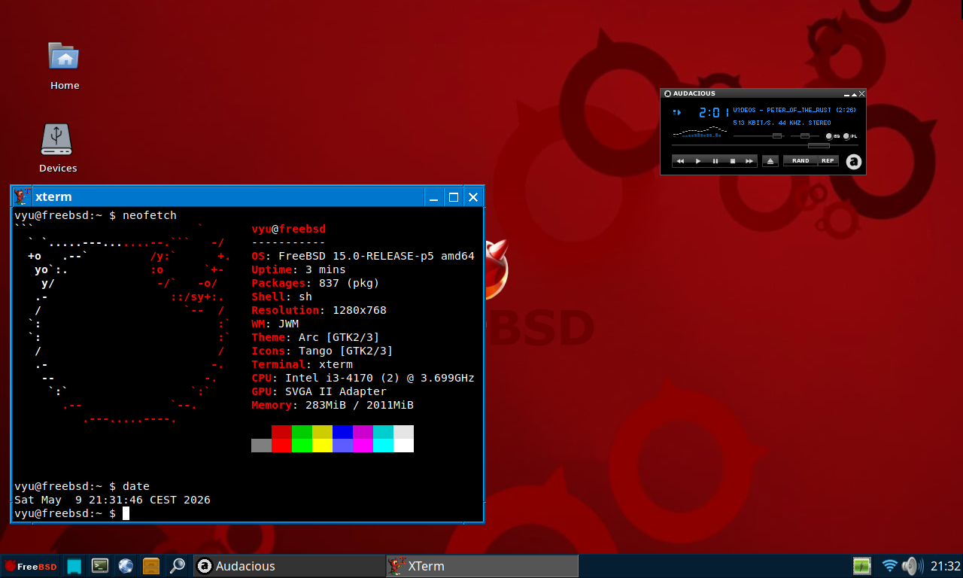Click the "OS: FreeBSD 15.0-RELEASE-p5 amd64" line
The height and width of the screenshot is (578, 963).
point(363,256)
